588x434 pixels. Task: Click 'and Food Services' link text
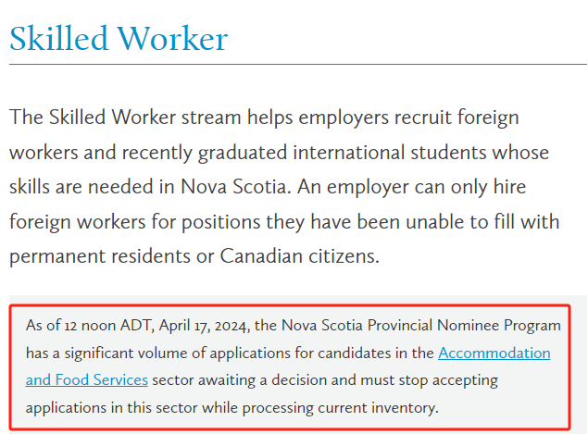86,379
